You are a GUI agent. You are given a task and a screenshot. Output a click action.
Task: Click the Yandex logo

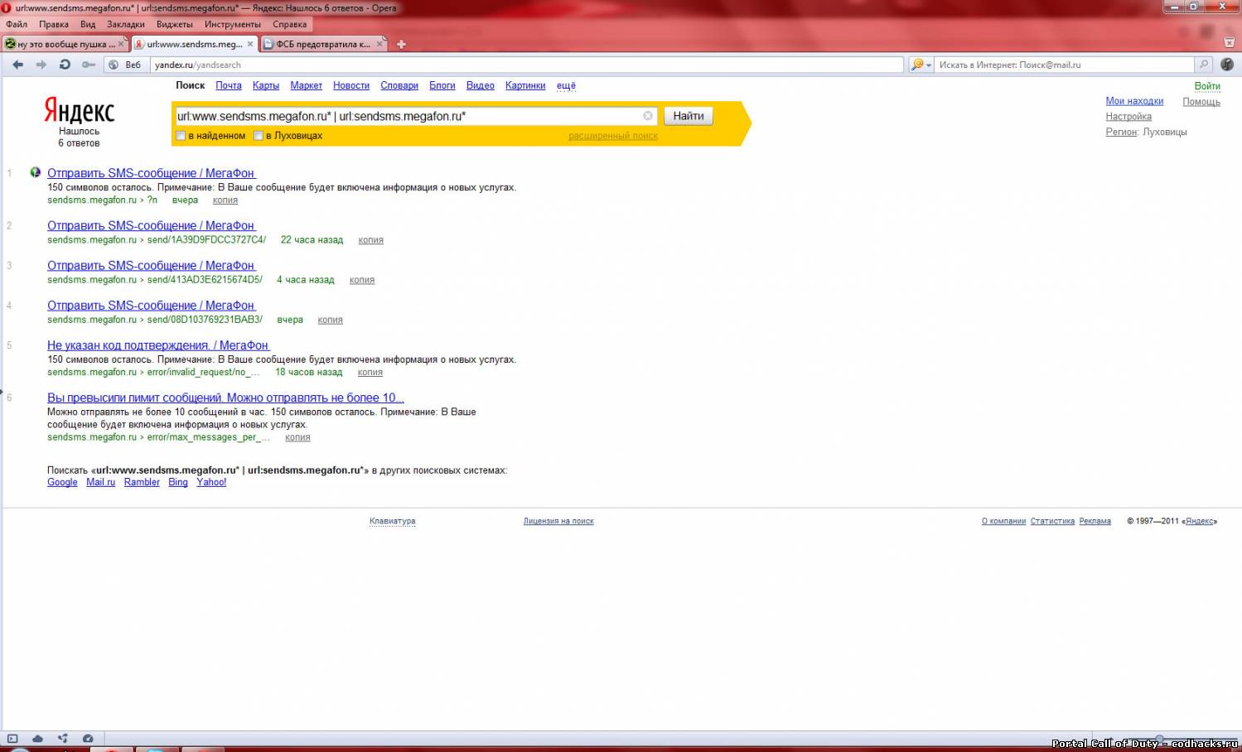point(80,111)
